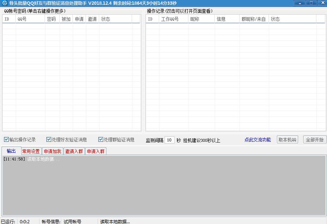Sort accounts by the QQ号 column header
The height and width of the screenshot is (224, 327).
click(30, 19)
